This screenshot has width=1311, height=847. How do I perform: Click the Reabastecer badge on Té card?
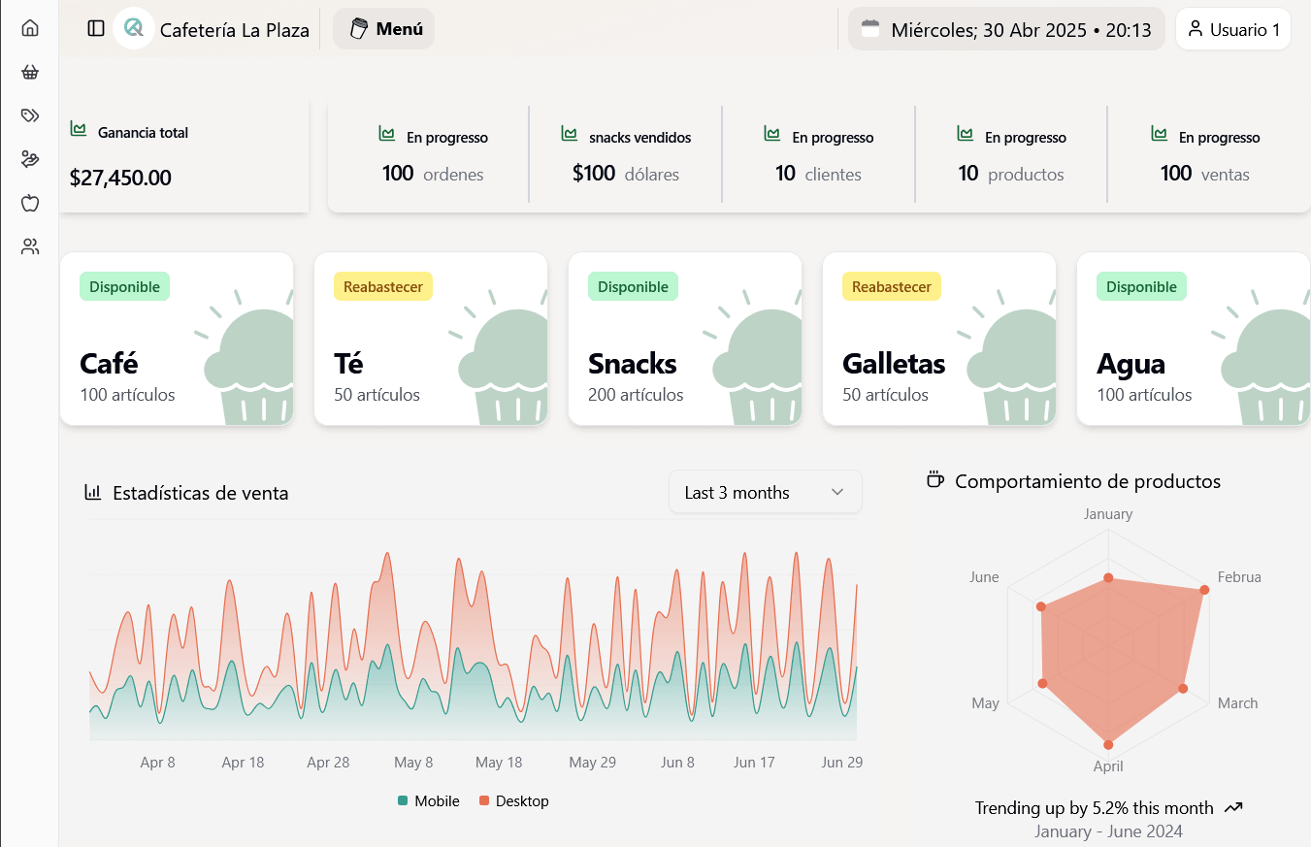383,286
